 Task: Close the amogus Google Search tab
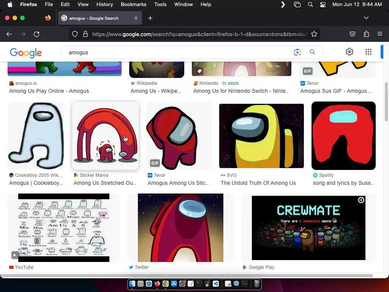(x=136, y=18)
